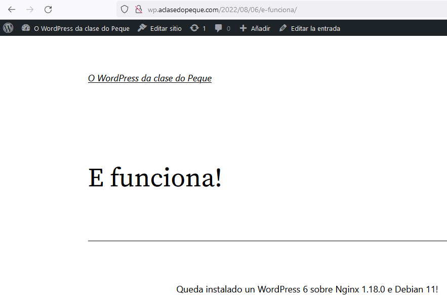Click the comments count 0

click(x=228, y=28)
